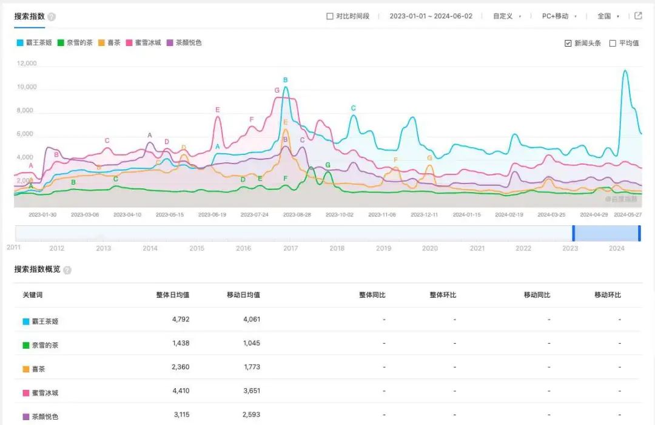Enable the 对比时间段 checkbox
Viewport: 655px width, 425px height.
pos(329,16)
